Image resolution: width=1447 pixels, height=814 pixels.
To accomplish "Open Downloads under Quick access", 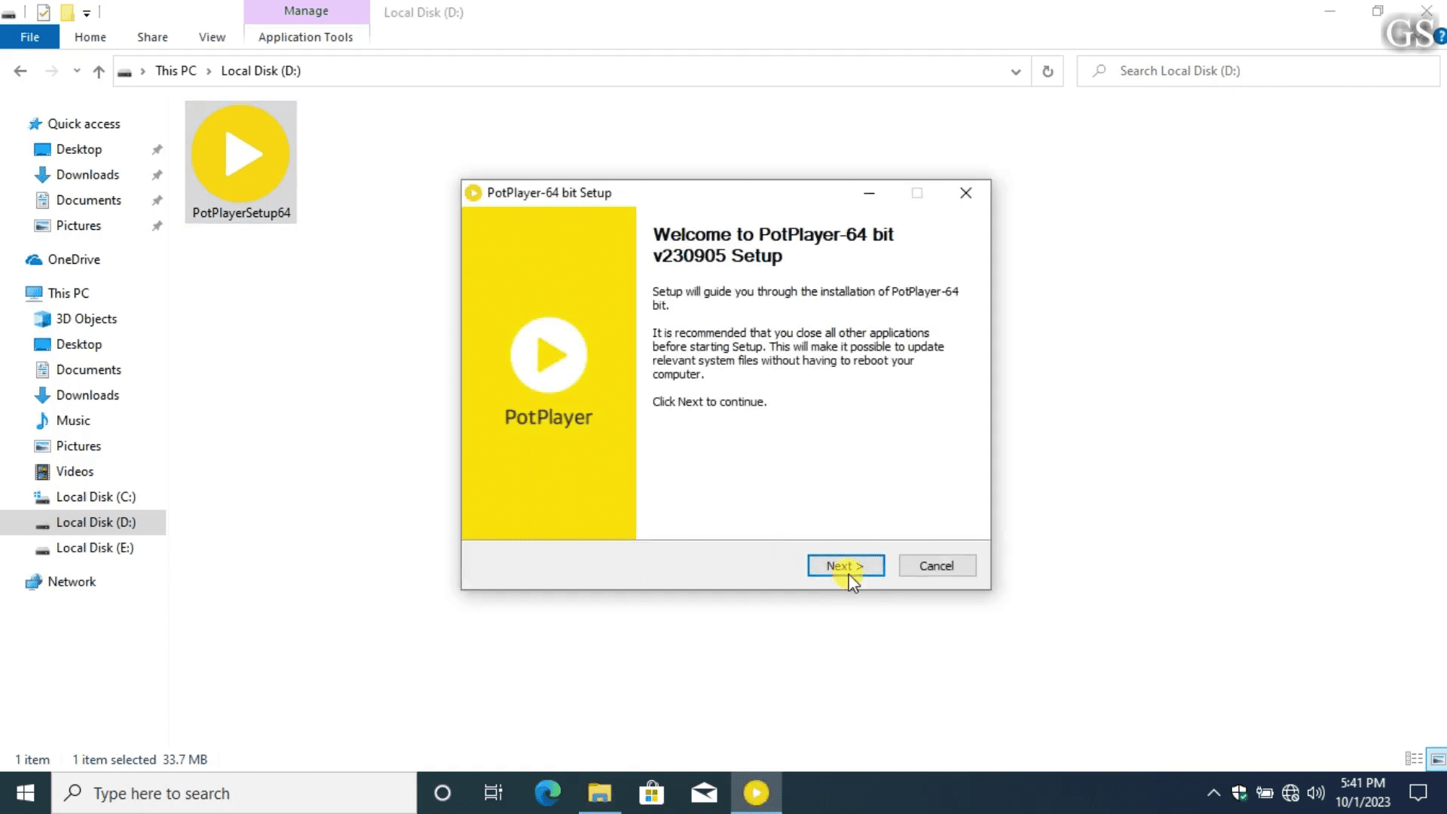I will point(87,175).
